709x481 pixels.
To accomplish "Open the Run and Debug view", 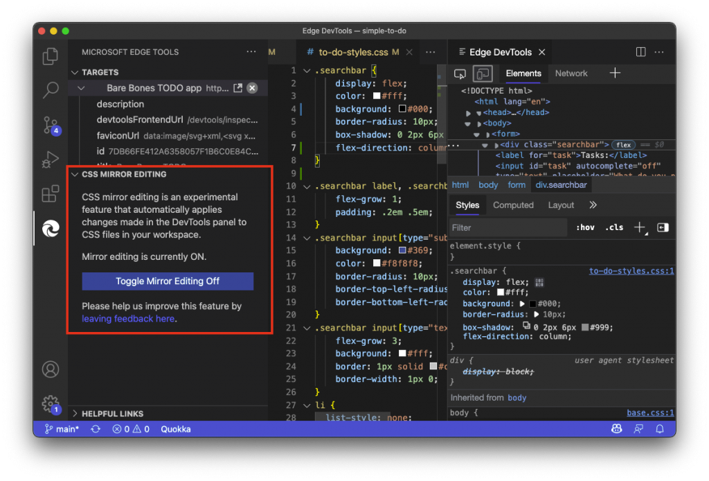I will pyautogui.click(x=50, y=159).
